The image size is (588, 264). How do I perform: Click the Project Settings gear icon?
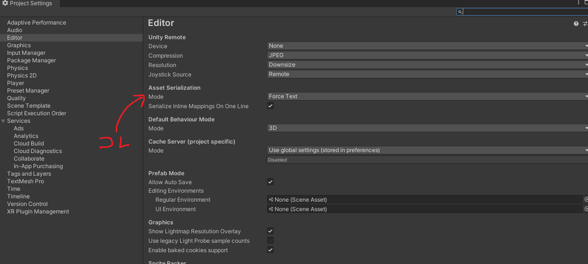[x=5, y=3]
